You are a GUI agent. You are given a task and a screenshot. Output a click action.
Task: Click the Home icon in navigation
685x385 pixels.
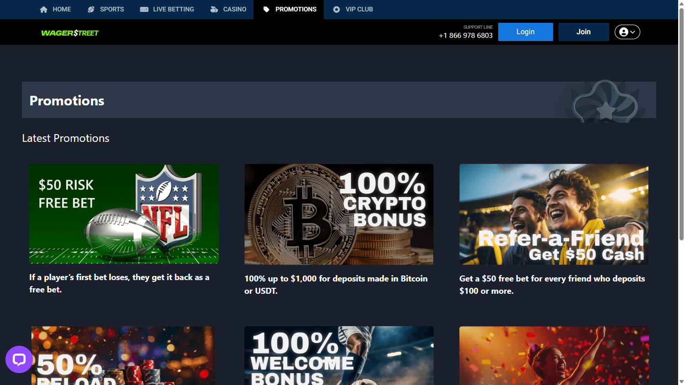(43, 9)
